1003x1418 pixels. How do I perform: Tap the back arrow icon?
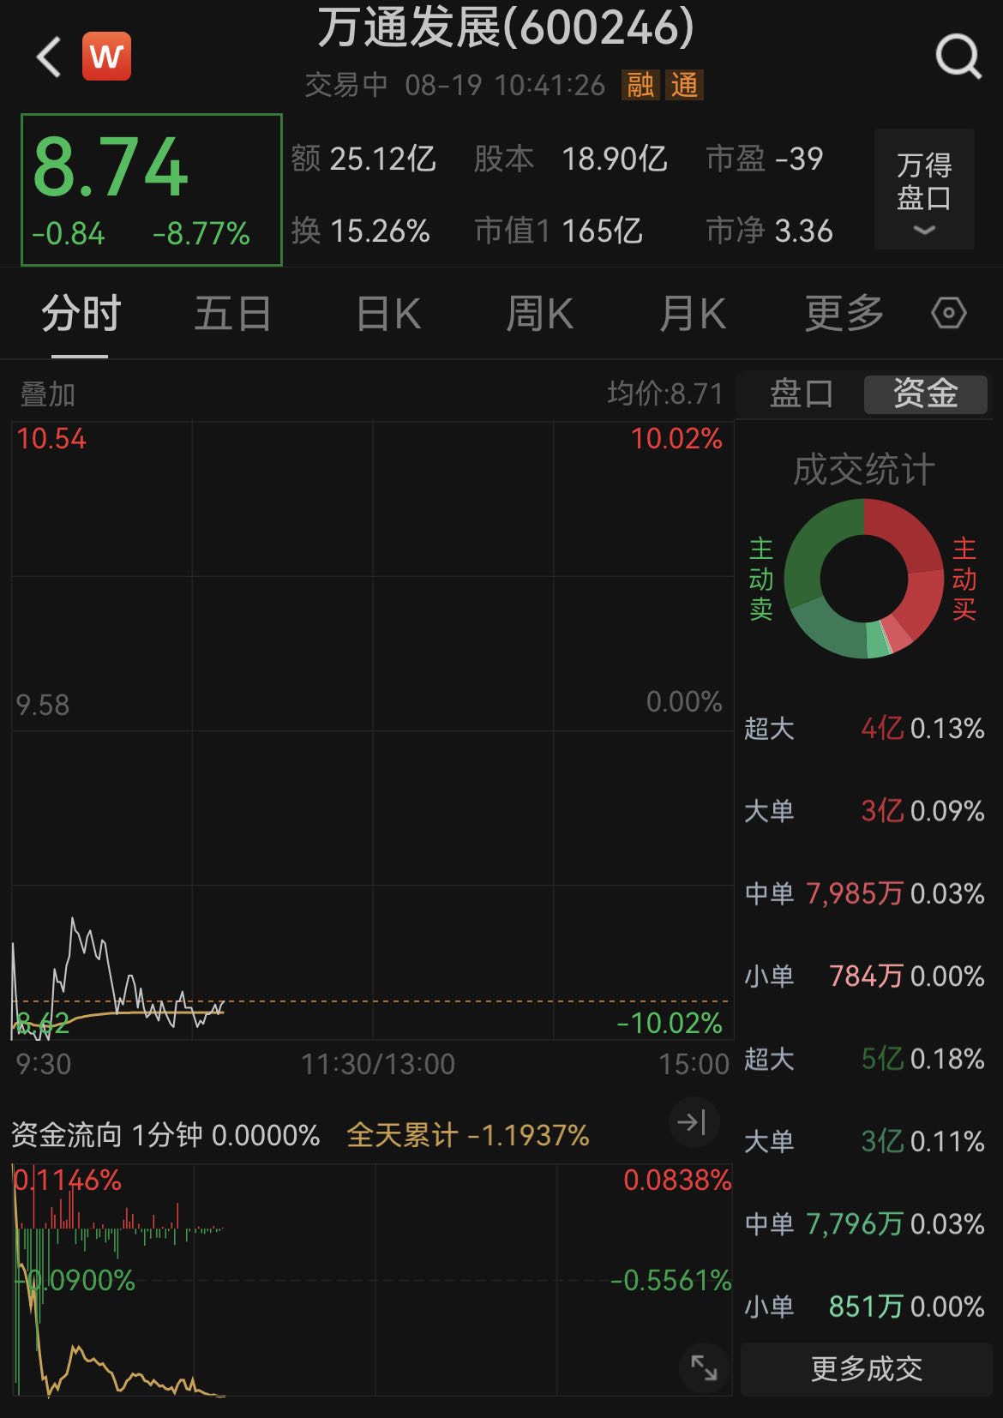[x=50, y=57]
